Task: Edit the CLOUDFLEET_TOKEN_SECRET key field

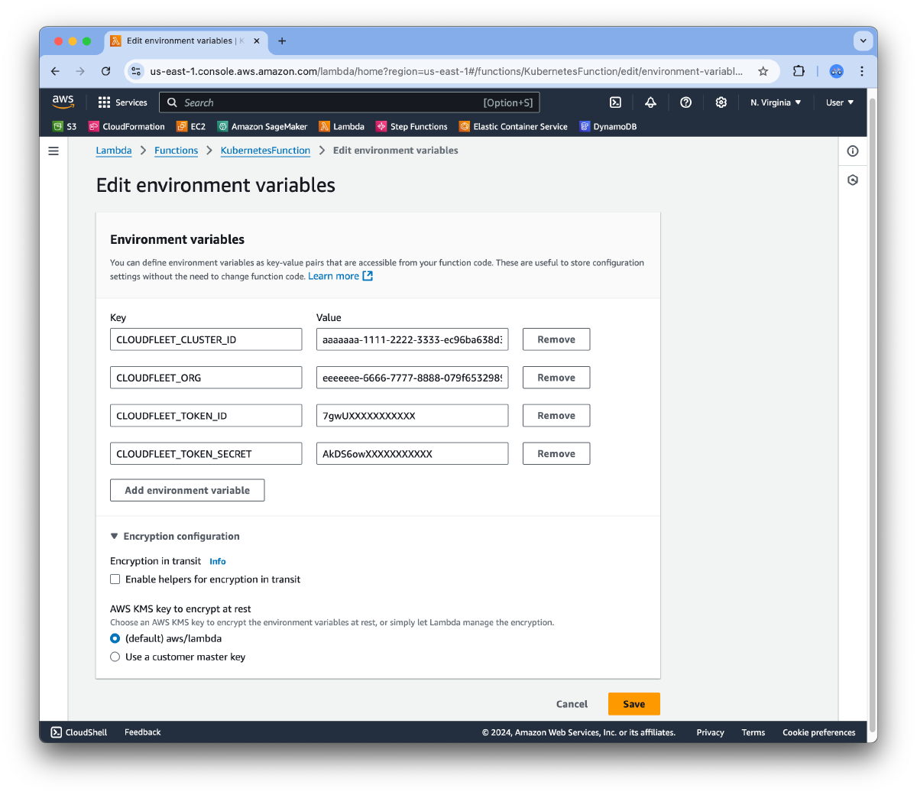Action: pos(206,454)
